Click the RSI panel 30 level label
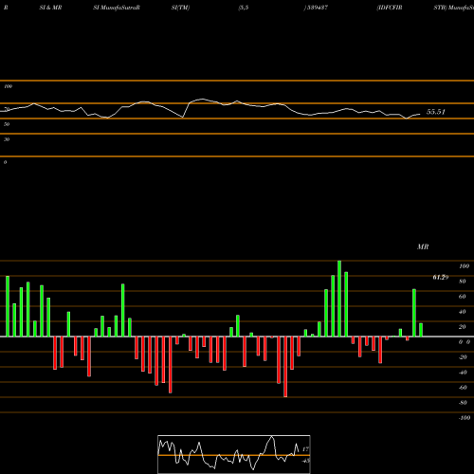 coord(7,139)
